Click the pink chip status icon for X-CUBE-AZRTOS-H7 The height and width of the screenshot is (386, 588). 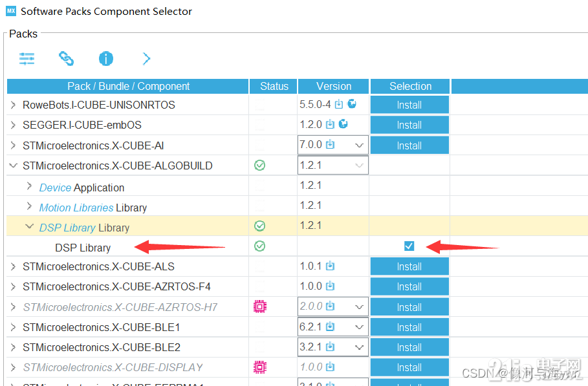pyautogui.click(x=260, y=307)
